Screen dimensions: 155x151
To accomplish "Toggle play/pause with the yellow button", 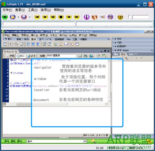I will tap(53, 17).
